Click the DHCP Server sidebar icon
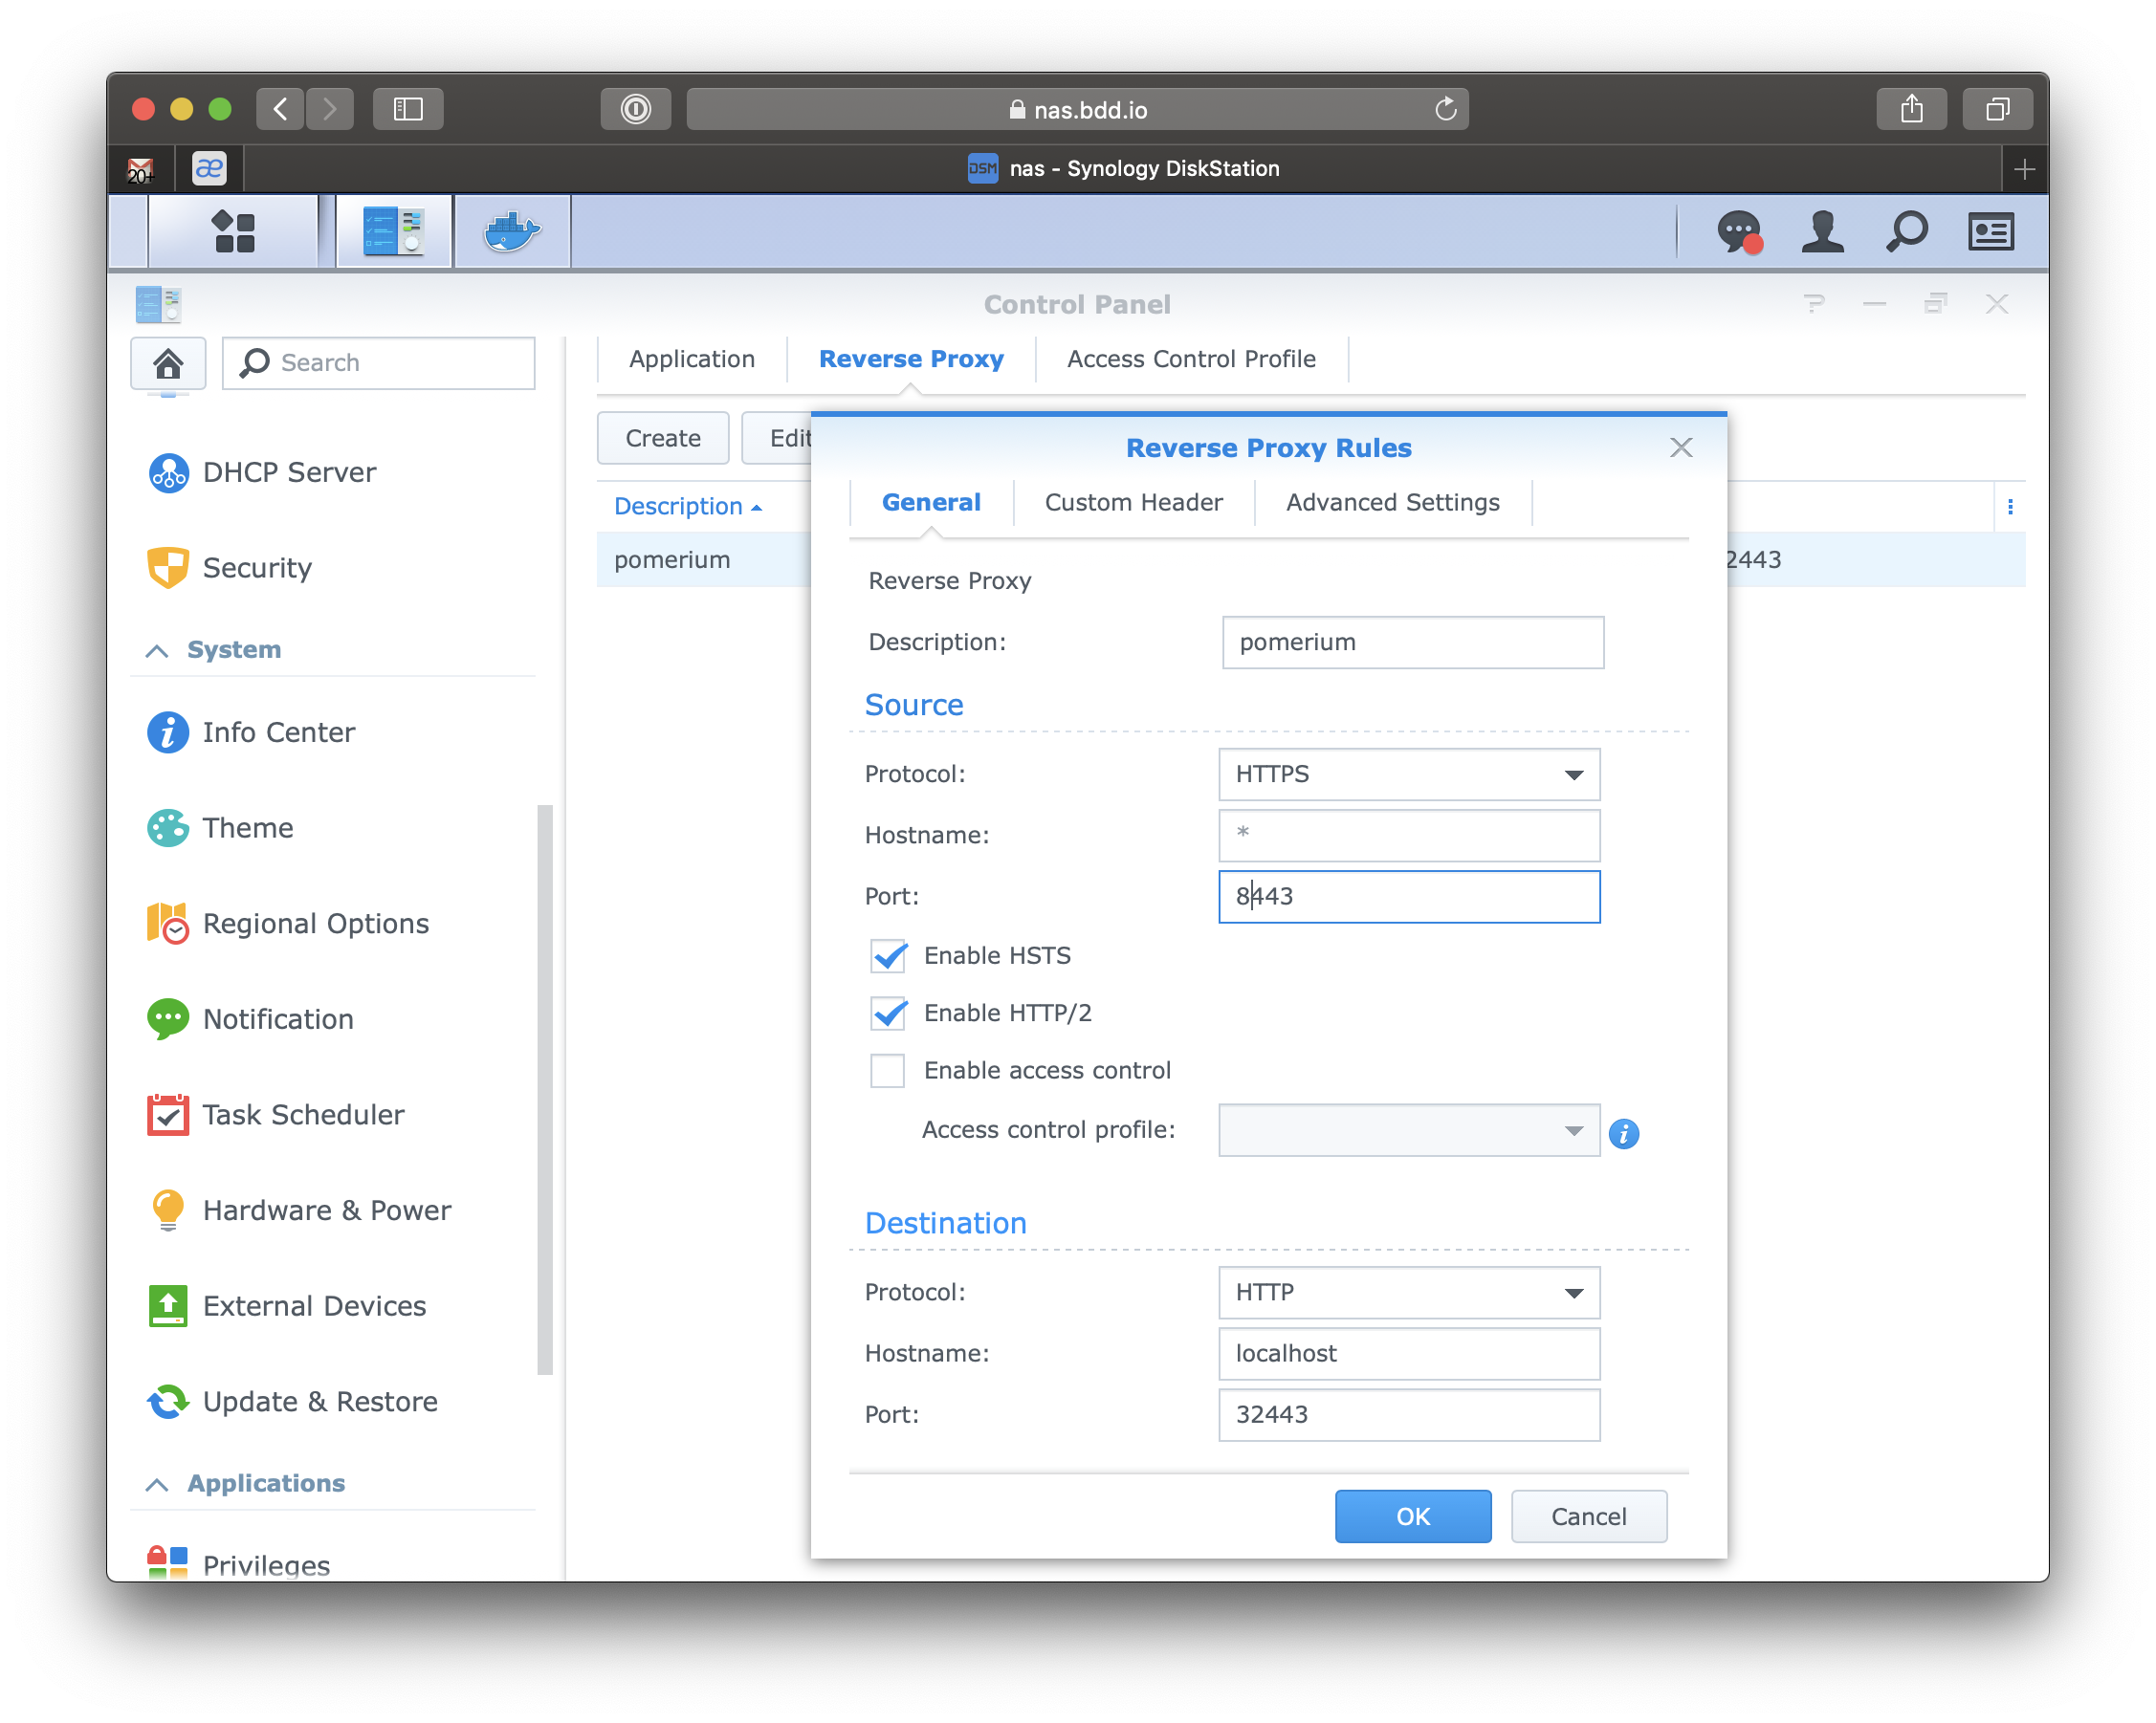Image resolution: width=2156 pixels, height=1723 pixels. [168, 471]
